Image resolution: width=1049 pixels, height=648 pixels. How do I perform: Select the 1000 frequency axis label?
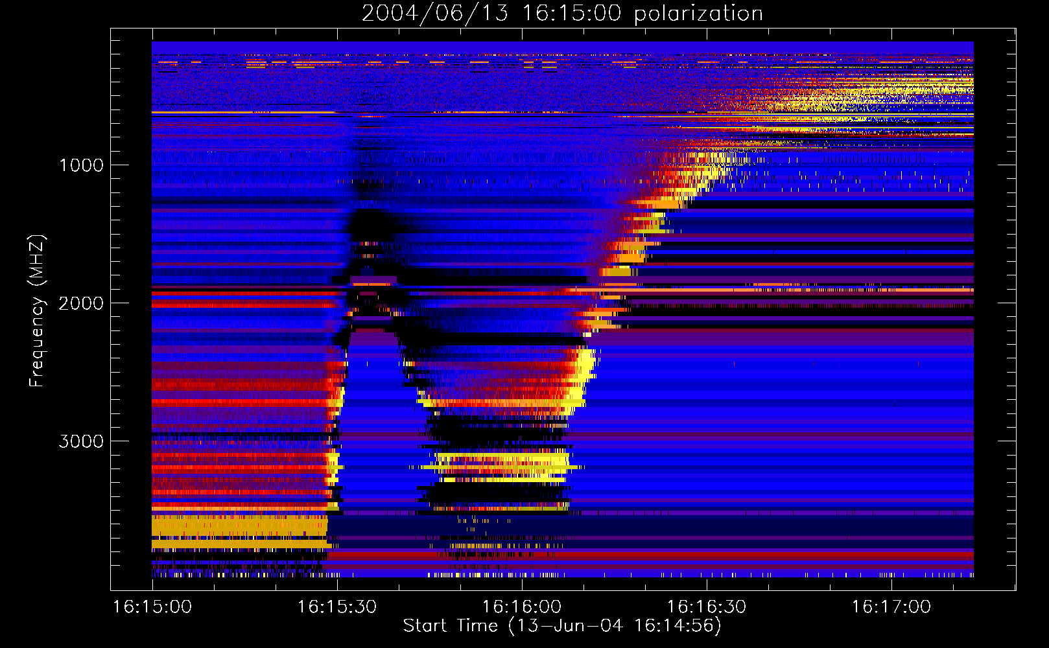coord(81,165)
